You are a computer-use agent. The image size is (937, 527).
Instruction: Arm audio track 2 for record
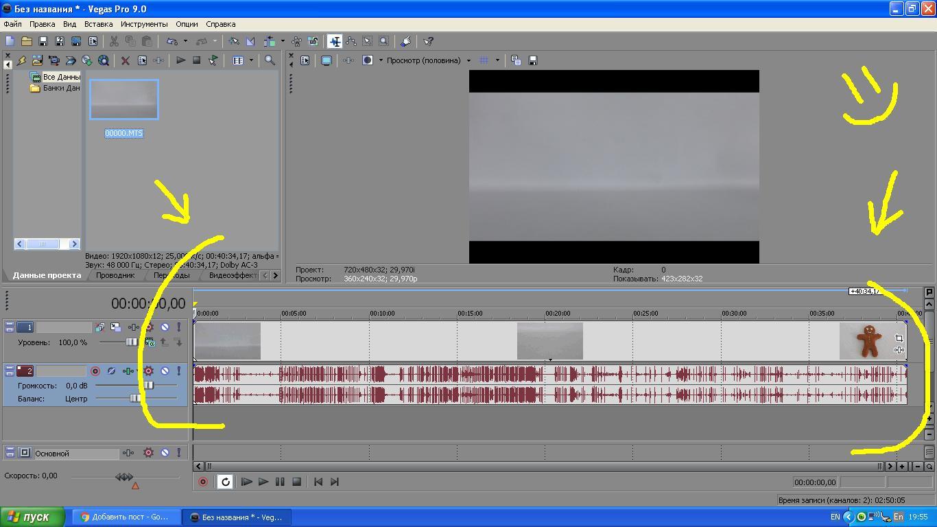tap(95, 371)
